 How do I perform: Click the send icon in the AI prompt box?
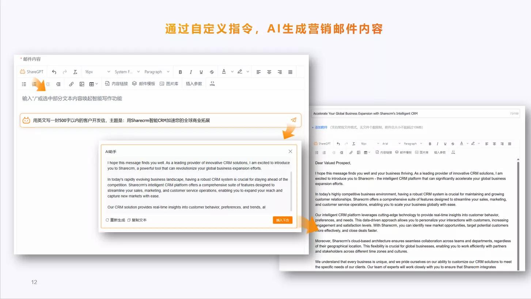point(293,120)
